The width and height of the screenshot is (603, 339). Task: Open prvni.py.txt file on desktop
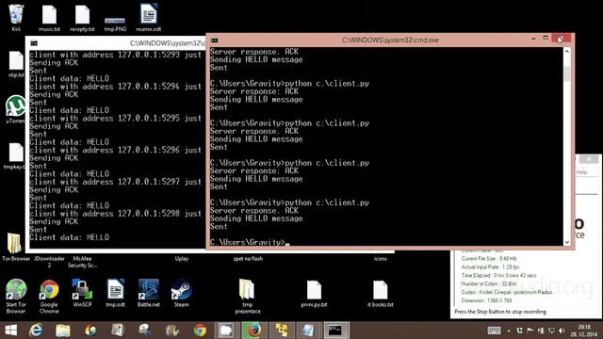pos(314,294)
